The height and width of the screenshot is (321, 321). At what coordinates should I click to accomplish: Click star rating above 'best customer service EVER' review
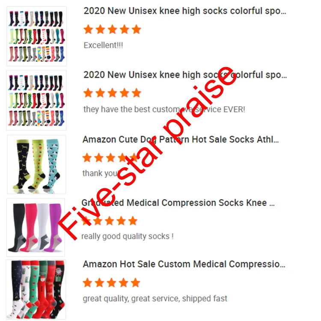click(113, 93)
